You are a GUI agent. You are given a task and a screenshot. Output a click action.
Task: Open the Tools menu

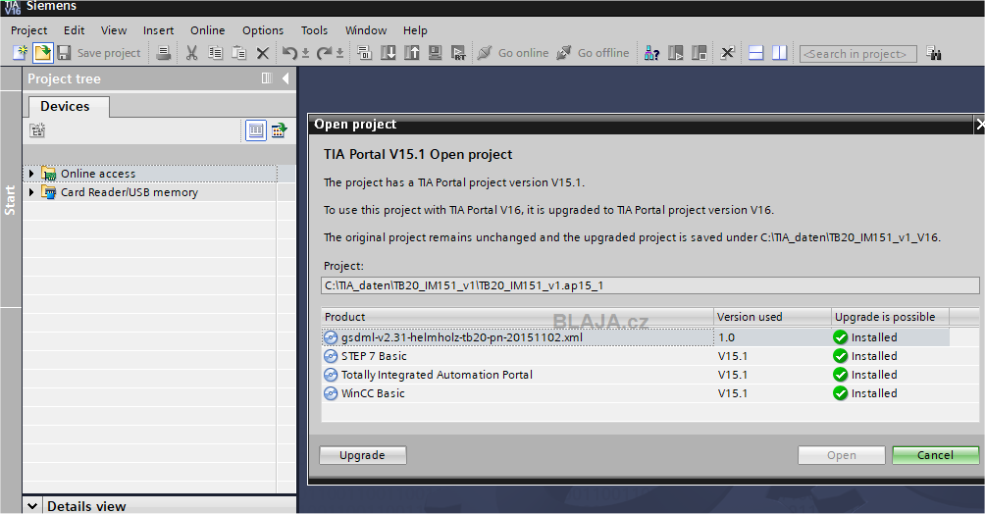[314, 30]
